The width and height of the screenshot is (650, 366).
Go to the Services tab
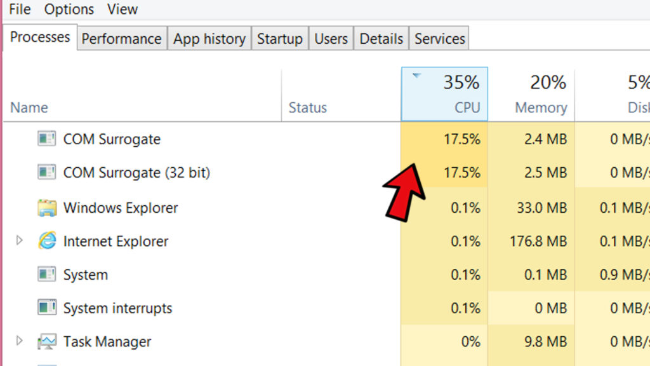439,39
